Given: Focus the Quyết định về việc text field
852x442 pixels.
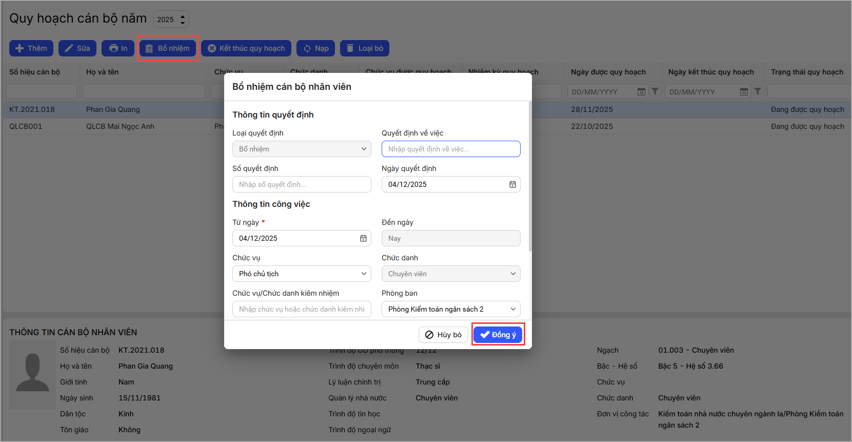Looking at the screenshot, I should coord(451,149).
